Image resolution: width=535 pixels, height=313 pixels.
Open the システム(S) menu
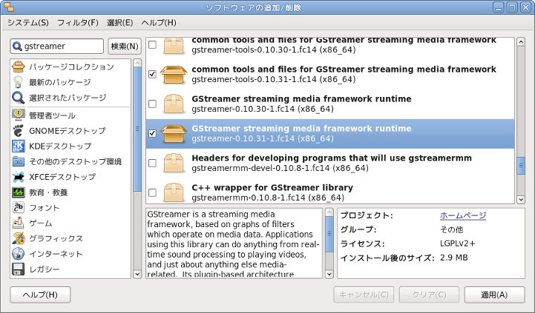(28, 23)
